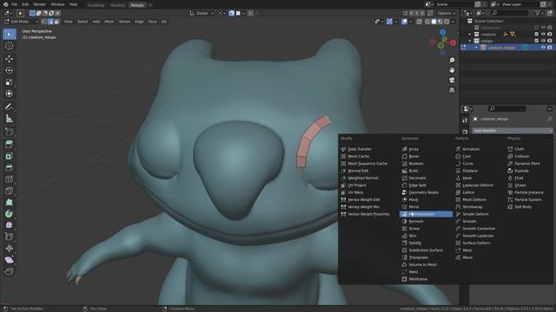The image size is (556, 312).
Task: Expand the creature collection in outliner
Action: (470, 35)
